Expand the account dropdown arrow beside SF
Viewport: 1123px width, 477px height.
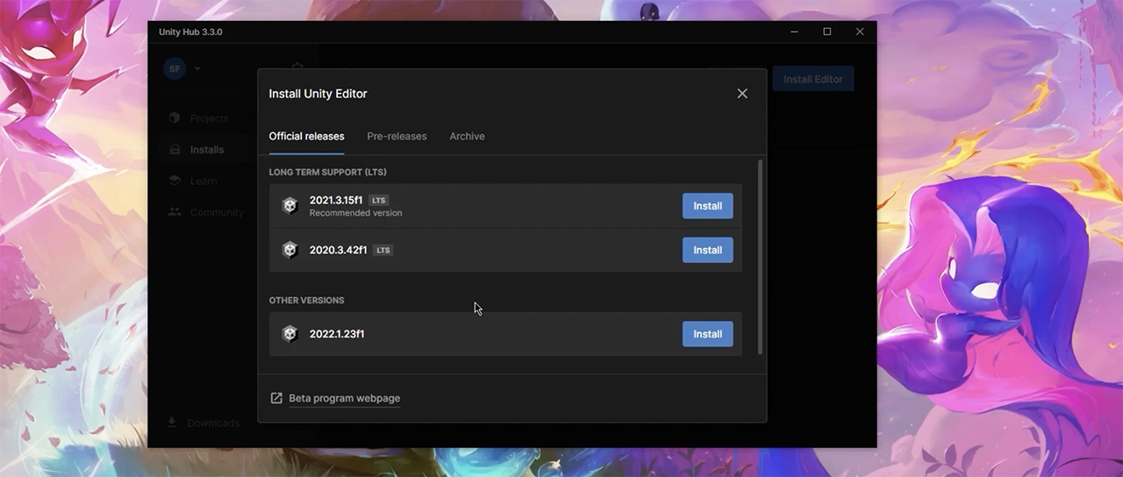[197, 68]
